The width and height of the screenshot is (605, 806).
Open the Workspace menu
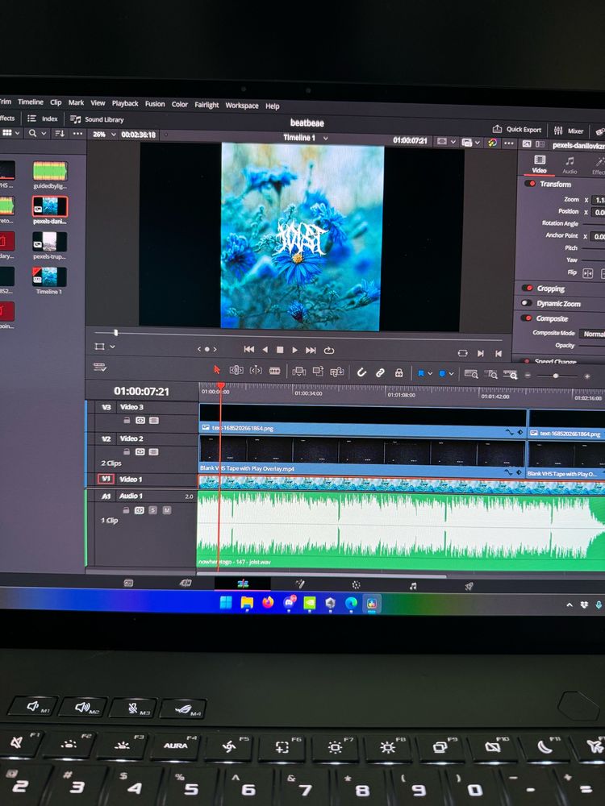[242, 106]
